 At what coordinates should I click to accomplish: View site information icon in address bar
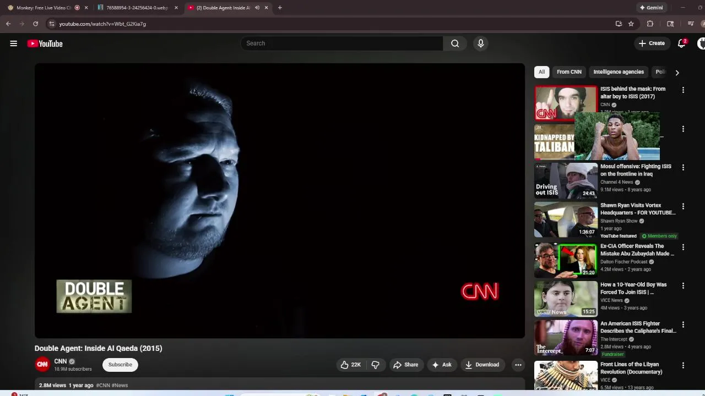click(52, 24)
